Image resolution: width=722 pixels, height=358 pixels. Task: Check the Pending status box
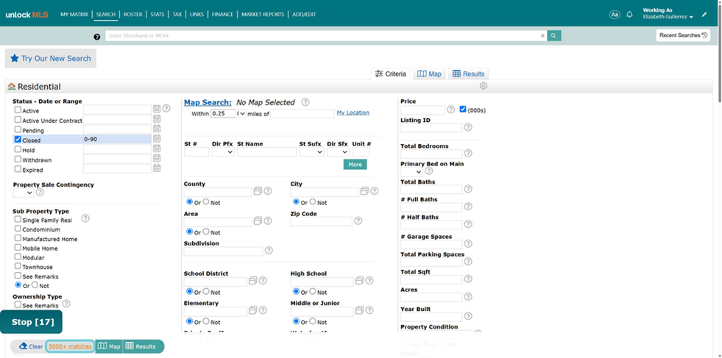coord(18,130)
